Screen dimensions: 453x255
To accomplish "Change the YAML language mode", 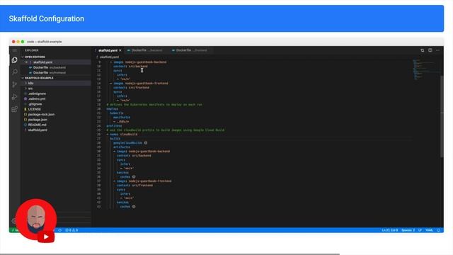I will pyautogui.click(x=430, y=230).
